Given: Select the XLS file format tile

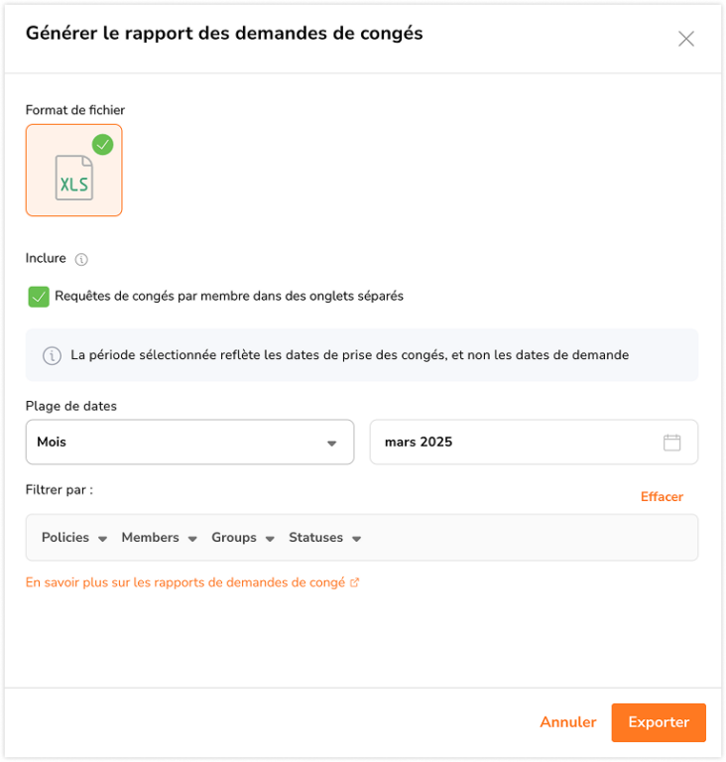Looking at the screenshot, I should pos(73,170).
